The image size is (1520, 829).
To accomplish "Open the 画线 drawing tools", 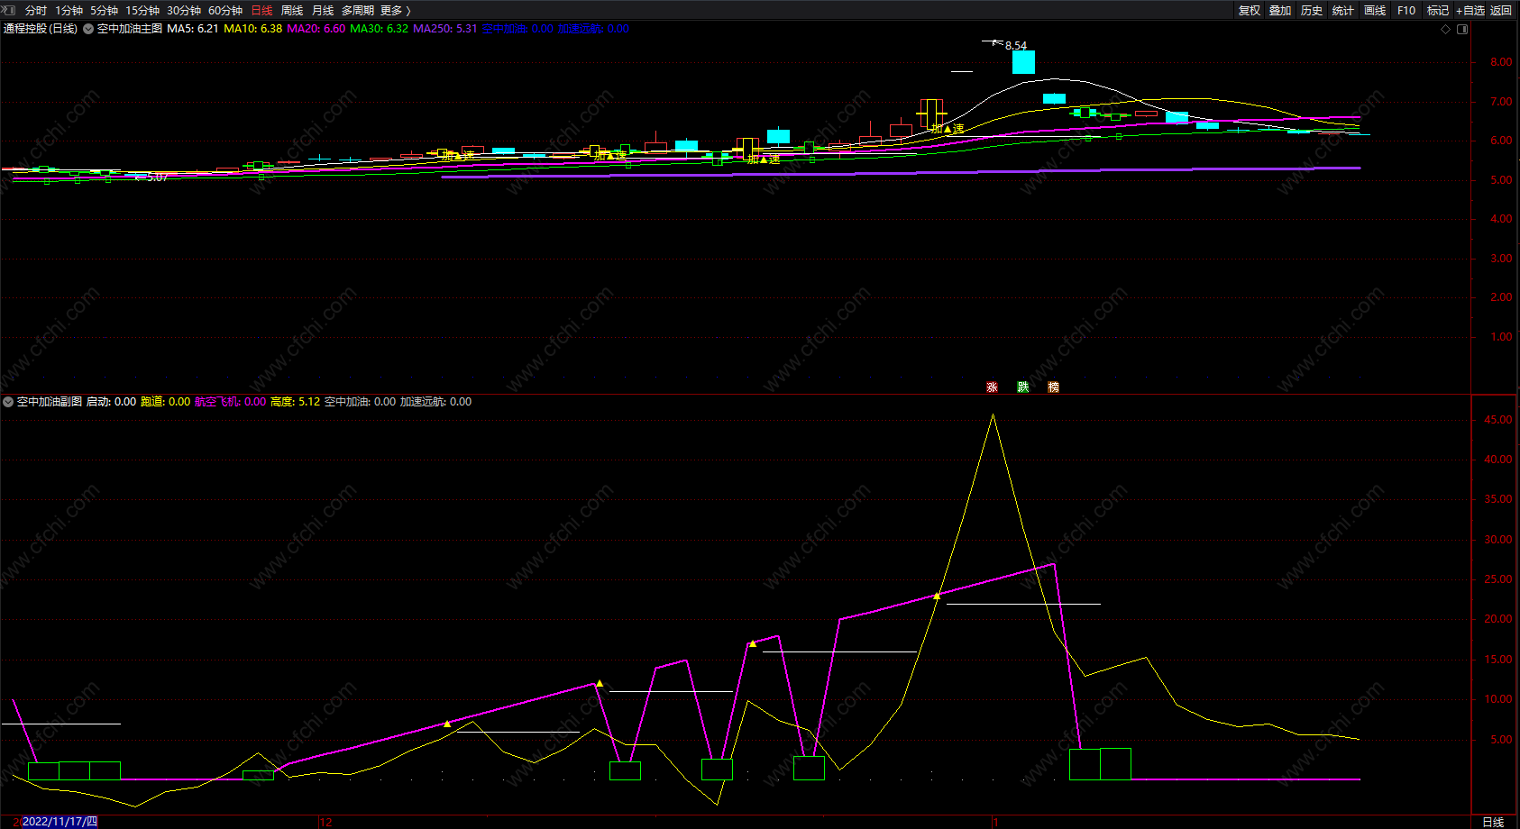I will click(1375, 11).
